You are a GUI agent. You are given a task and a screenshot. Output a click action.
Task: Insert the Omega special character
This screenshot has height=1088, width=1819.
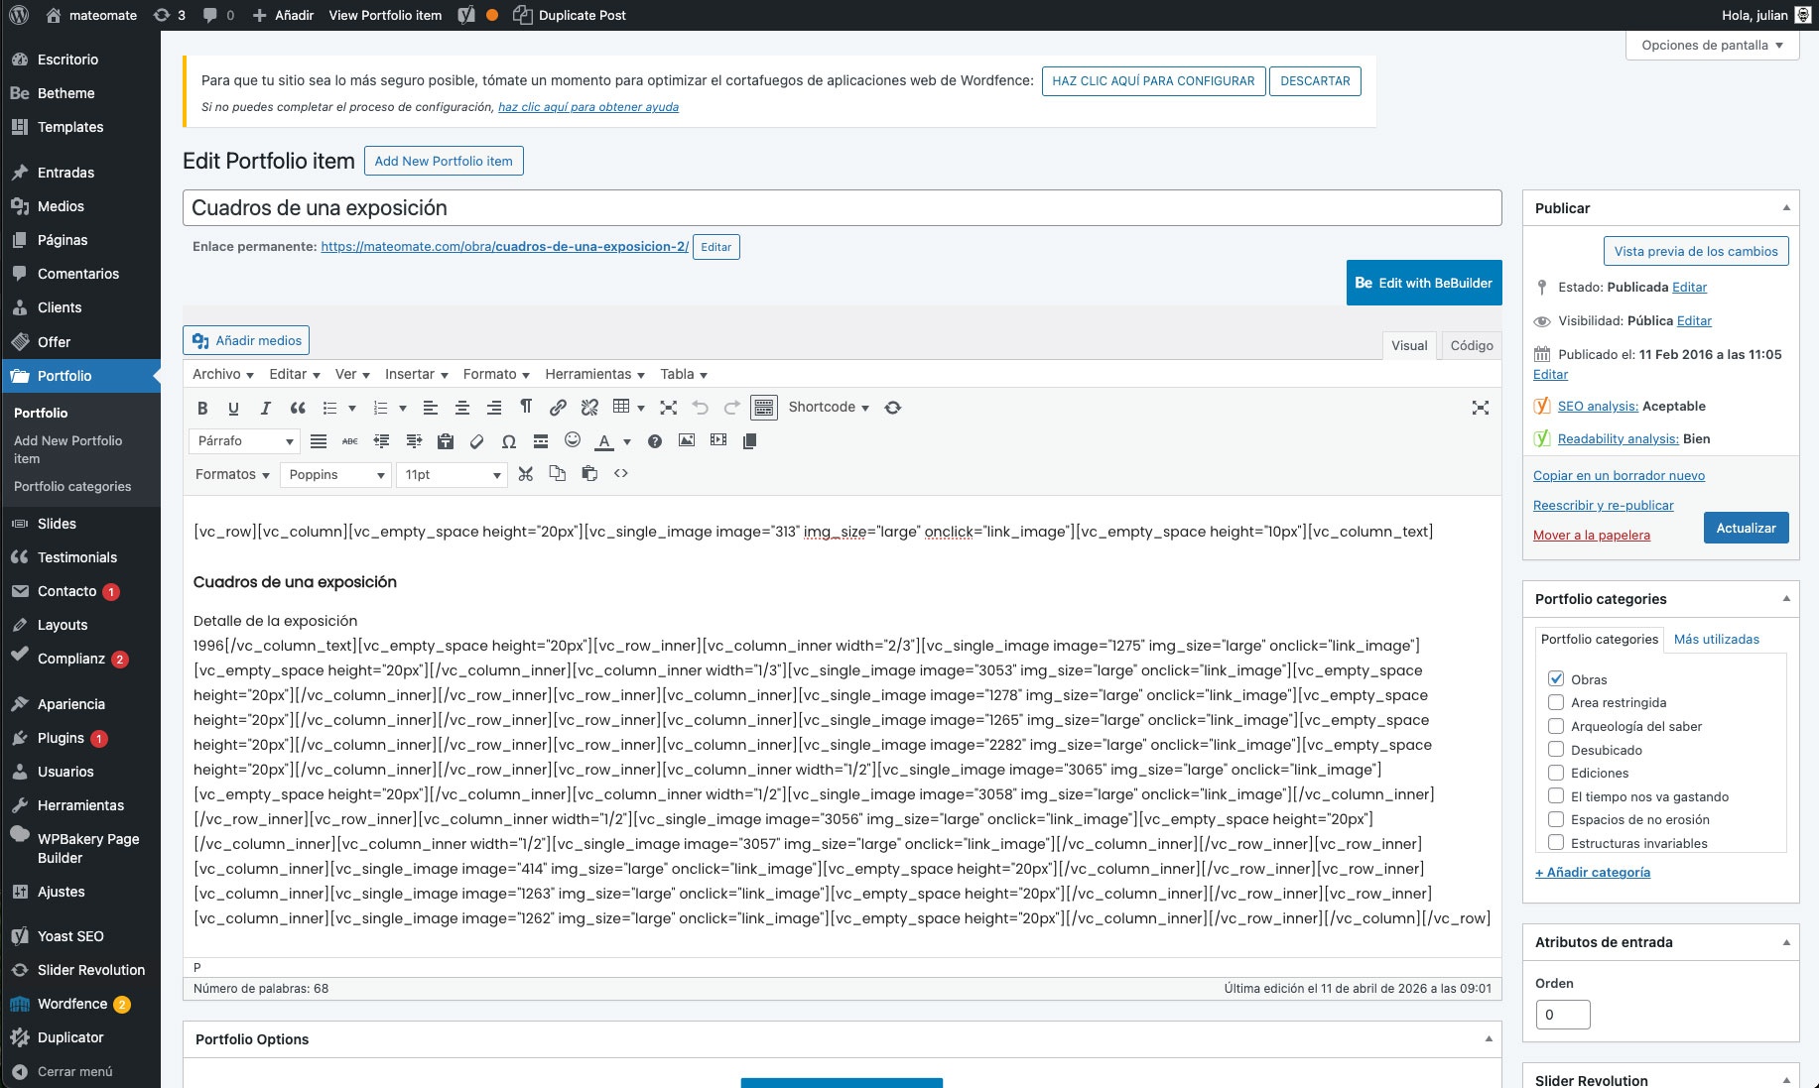509,441
